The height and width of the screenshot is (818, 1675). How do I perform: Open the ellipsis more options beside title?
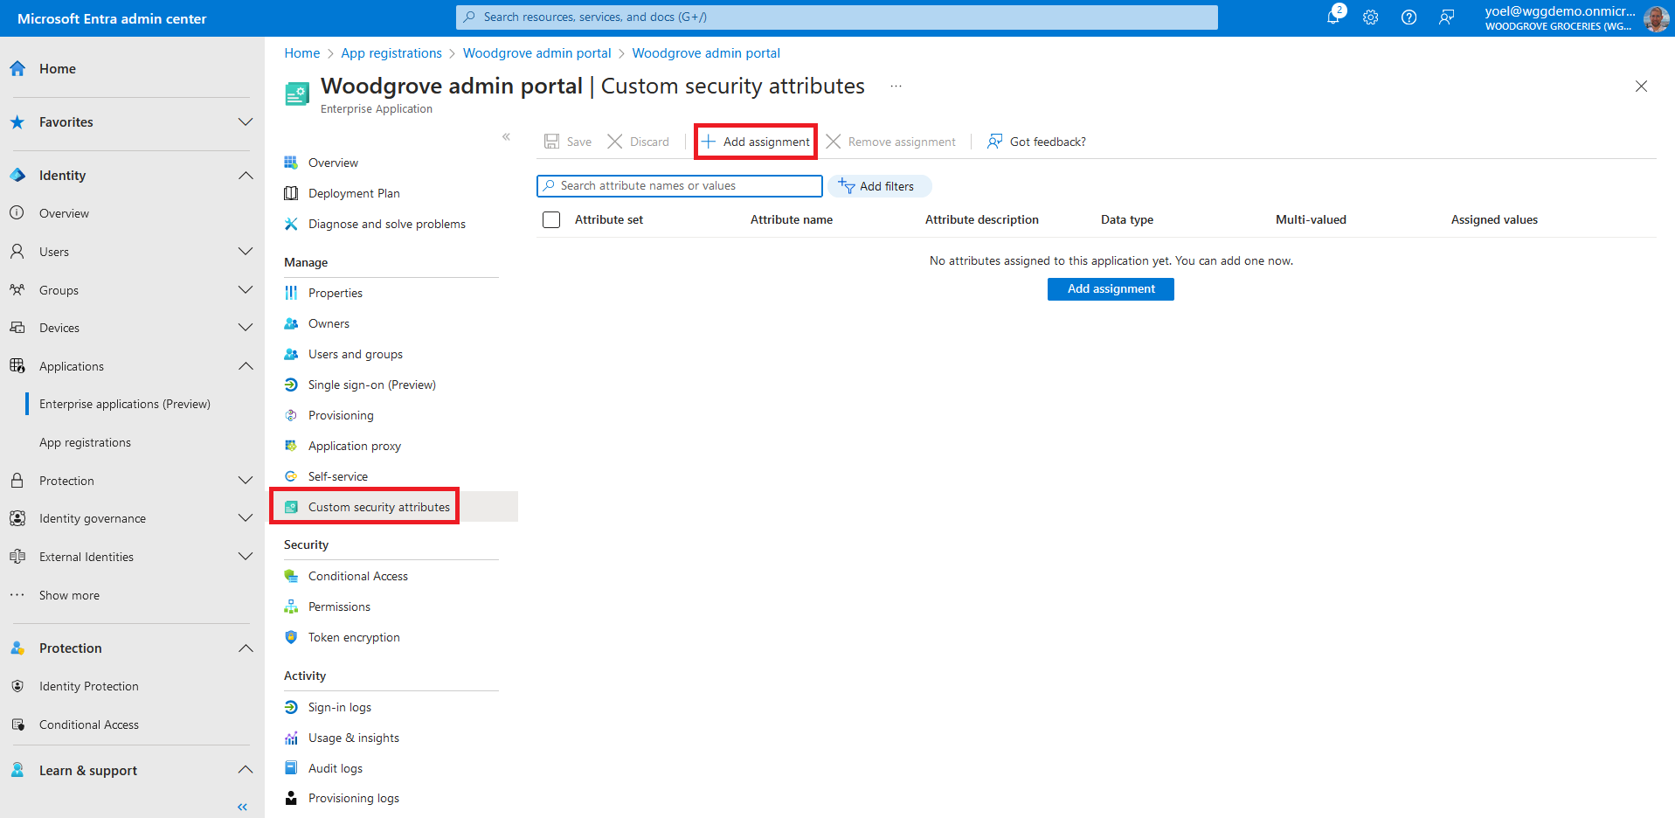pos(896,87)
